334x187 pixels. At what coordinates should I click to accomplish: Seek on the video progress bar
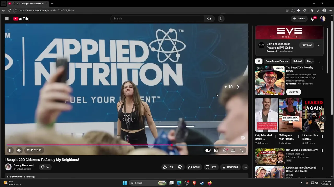pos(127,145)
